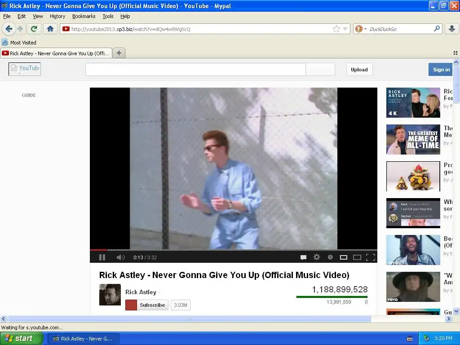
Task: Click the 1,188,899,528 view count
Action: pos(340,290)
